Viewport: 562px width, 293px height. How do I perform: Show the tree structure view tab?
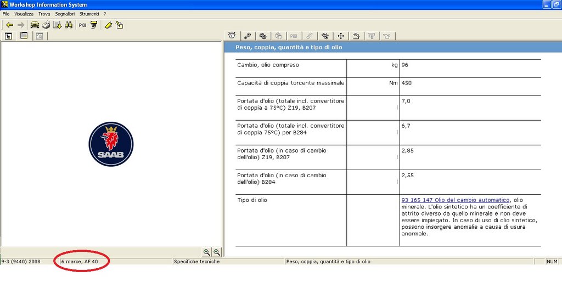pyautogui.click(x=9, y=36)
